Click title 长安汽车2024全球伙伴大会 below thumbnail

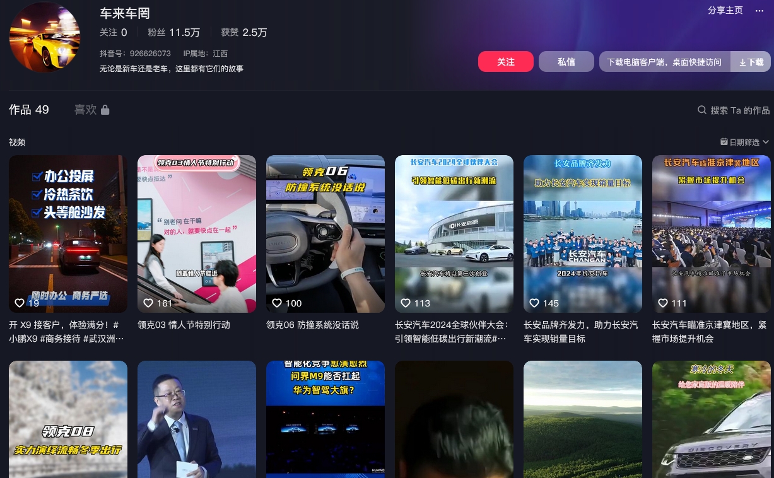452,332
